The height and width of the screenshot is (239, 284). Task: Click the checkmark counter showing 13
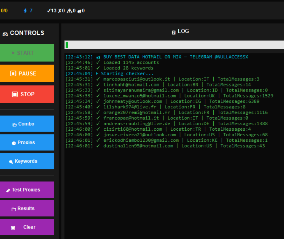click(x=52, y=11)
